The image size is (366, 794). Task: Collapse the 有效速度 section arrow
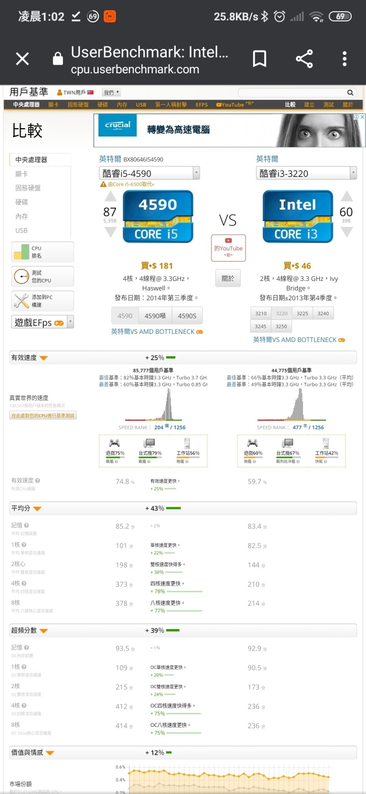(43, 358)
